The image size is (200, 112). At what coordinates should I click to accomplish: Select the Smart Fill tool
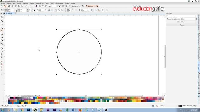2,67
